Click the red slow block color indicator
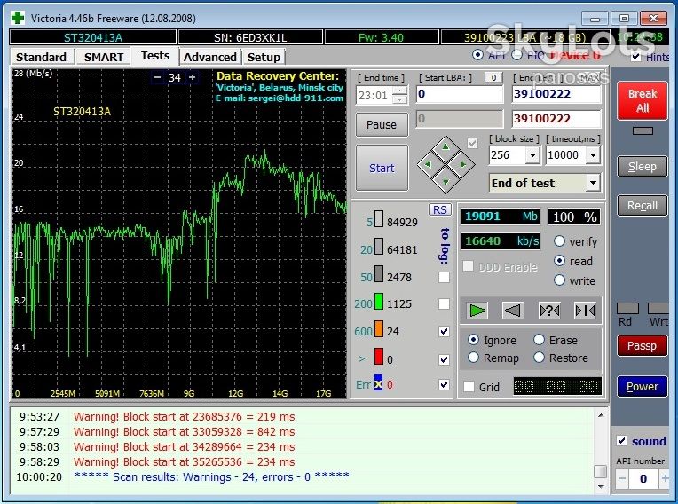Image resolution: width=678 pixels, height=504 pixels. (379, 357)
